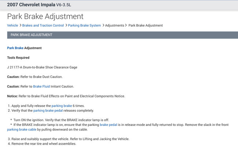Go to Parking Brake System breadcrumb
238x149 pixels.
click(85, 25)
